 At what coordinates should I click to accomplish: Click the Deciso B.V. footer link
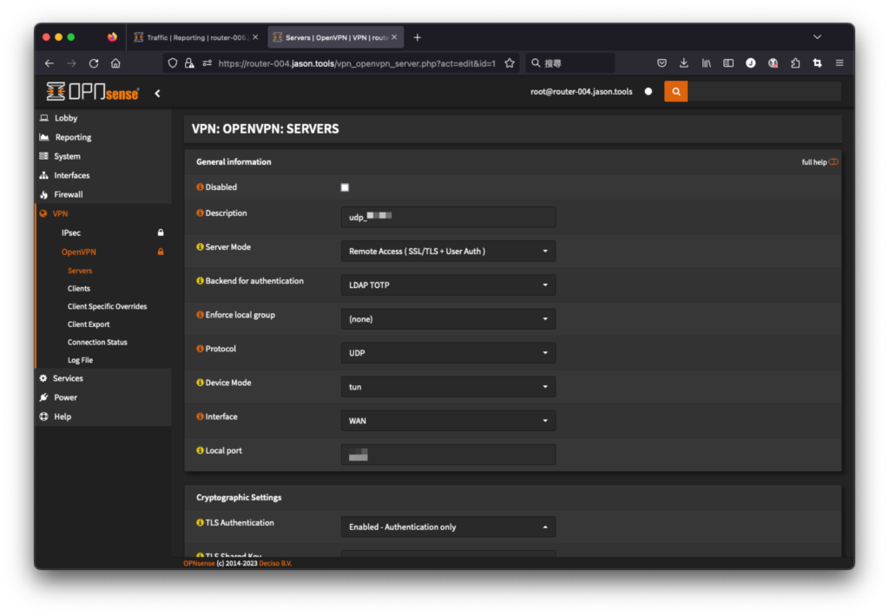point(275,564)
